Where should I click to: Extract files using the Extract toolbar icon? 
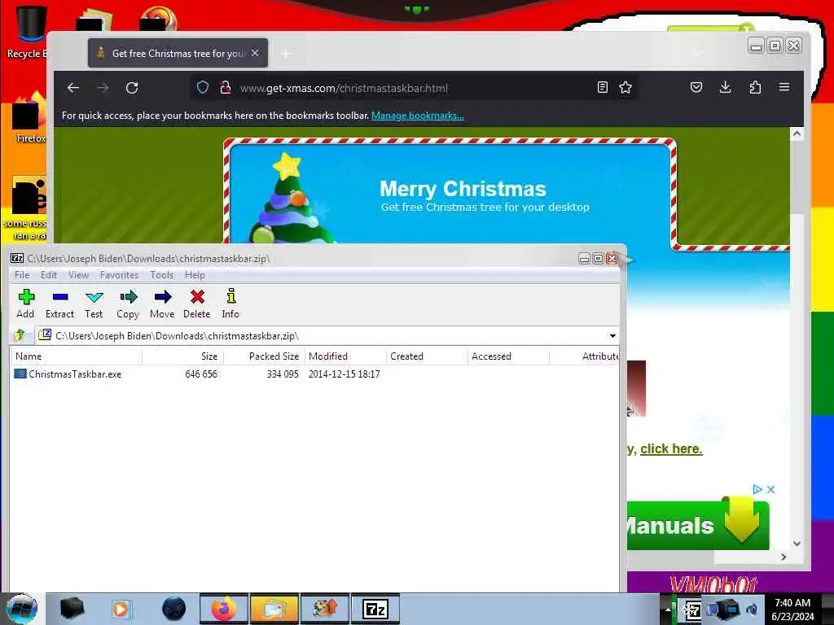pos(59,304)
